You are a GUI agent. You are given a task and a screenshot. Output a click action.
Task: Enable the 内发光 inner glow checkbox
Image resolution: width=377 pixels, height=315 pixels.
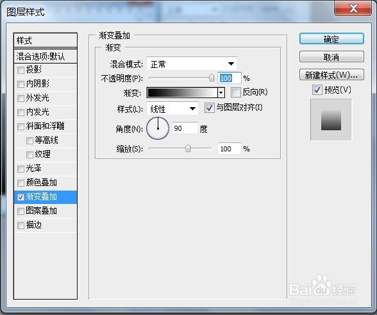click(21, 112)
